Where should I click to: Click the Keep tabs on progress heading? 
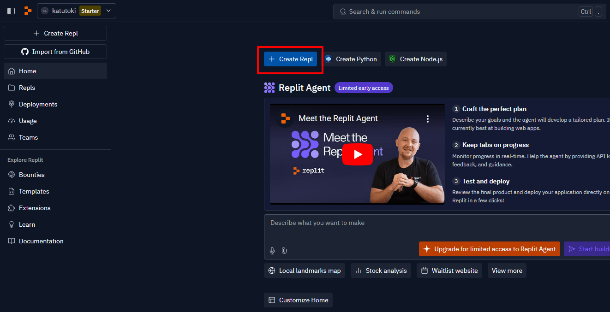click(496, 145)
